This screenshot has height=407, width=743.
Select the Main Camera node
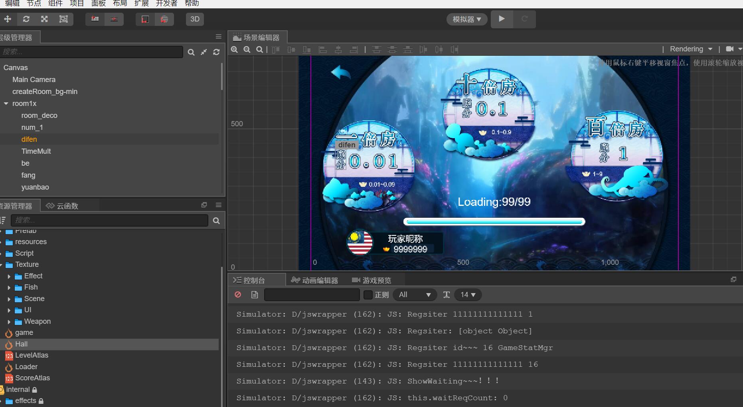click(34, 80)
